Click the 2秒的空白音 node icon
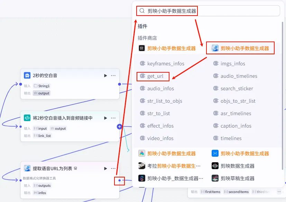The height and width of the screenshot is (202, 286). pos(27,75)
